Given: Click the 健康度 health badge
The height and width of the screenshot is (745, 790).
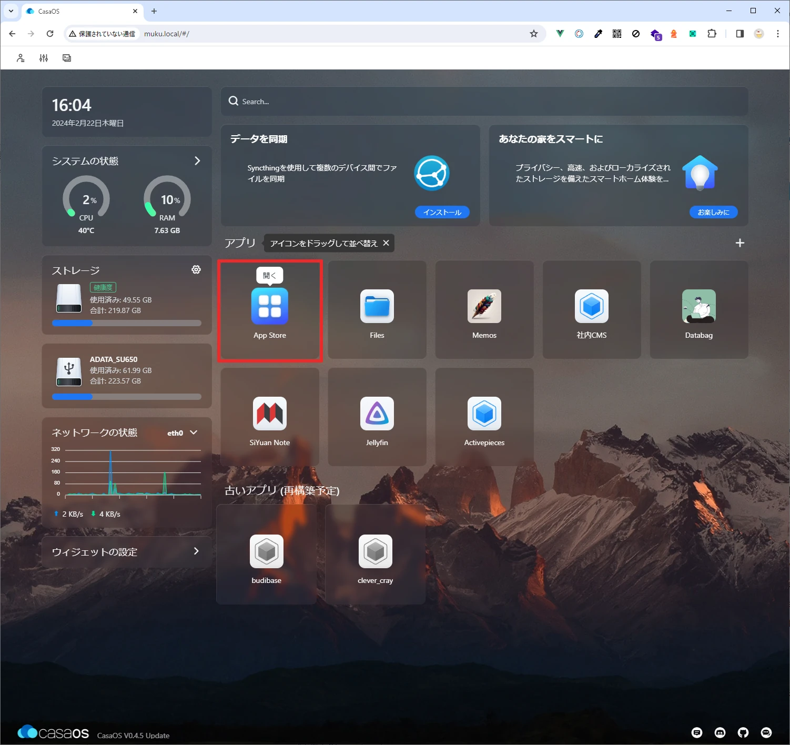Looking at the screenshot, I should pyautogui.click(x=103, y=287).
